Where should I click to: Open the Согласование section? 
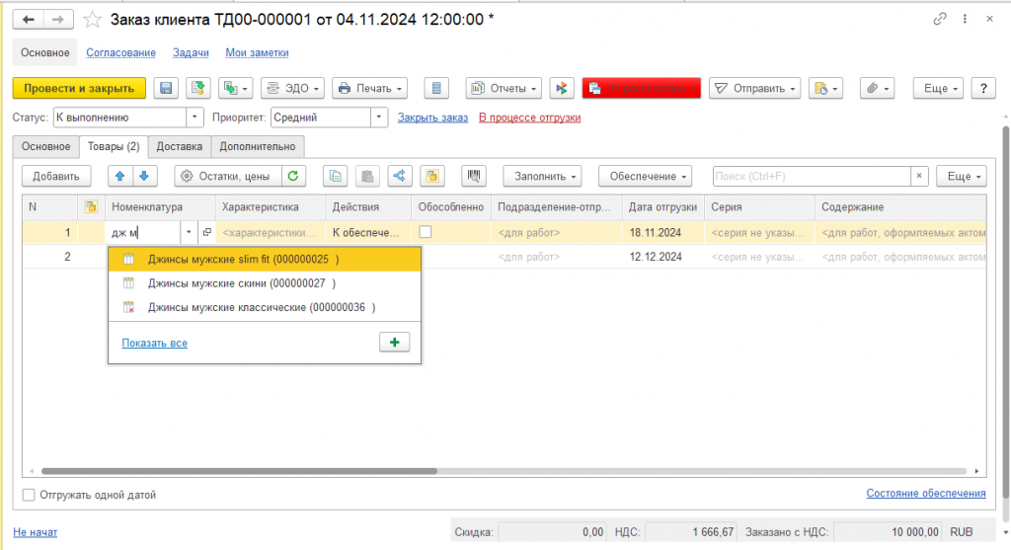pyautogui.click(x=120, y=53)
